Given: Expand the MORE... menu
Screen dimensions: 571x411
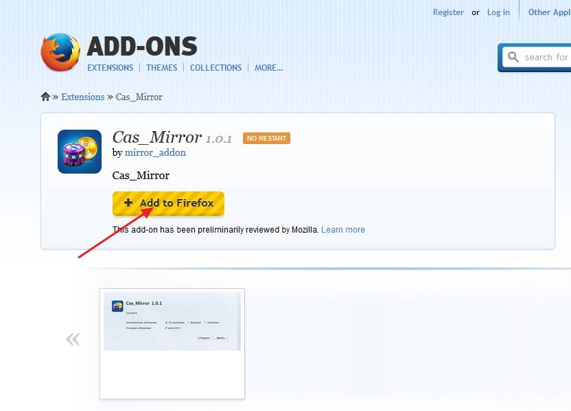Looking at the screenshot, I should (268, 67).
